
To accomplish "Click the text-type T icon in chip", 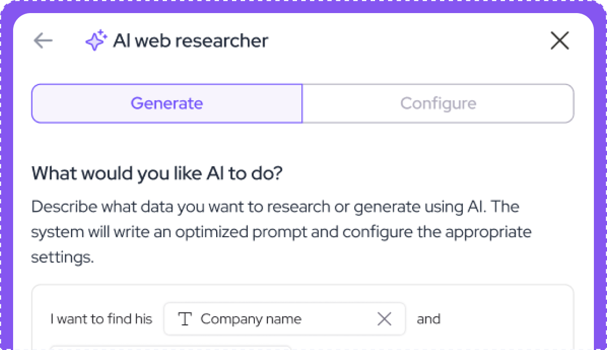I will [x=186, y=319].
